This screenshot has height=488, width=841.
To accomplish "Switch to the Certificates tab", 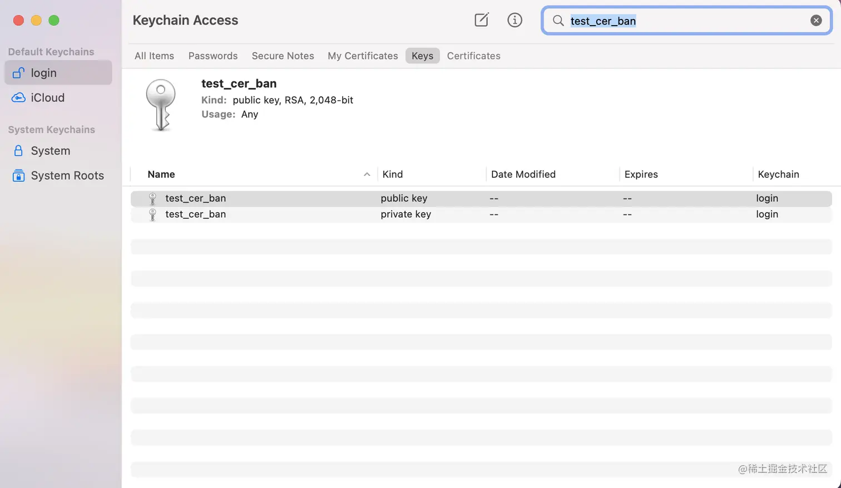I will tap(473, 56).
